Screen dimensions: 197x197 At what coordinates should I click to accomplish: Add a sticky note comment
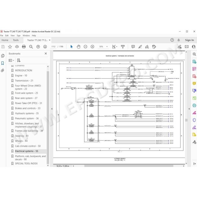tap(133, 47)
